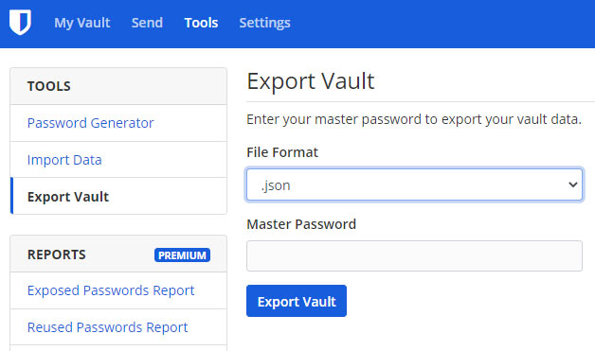
Task: Click the 'TOOLS' sidebar header
Action: tap(49, 86)
